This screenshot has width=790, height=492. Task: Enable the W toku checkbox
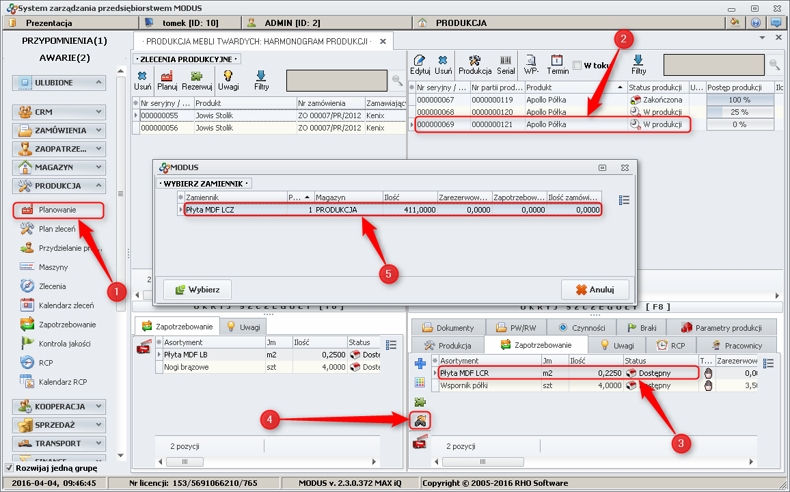tap(577, 66)
